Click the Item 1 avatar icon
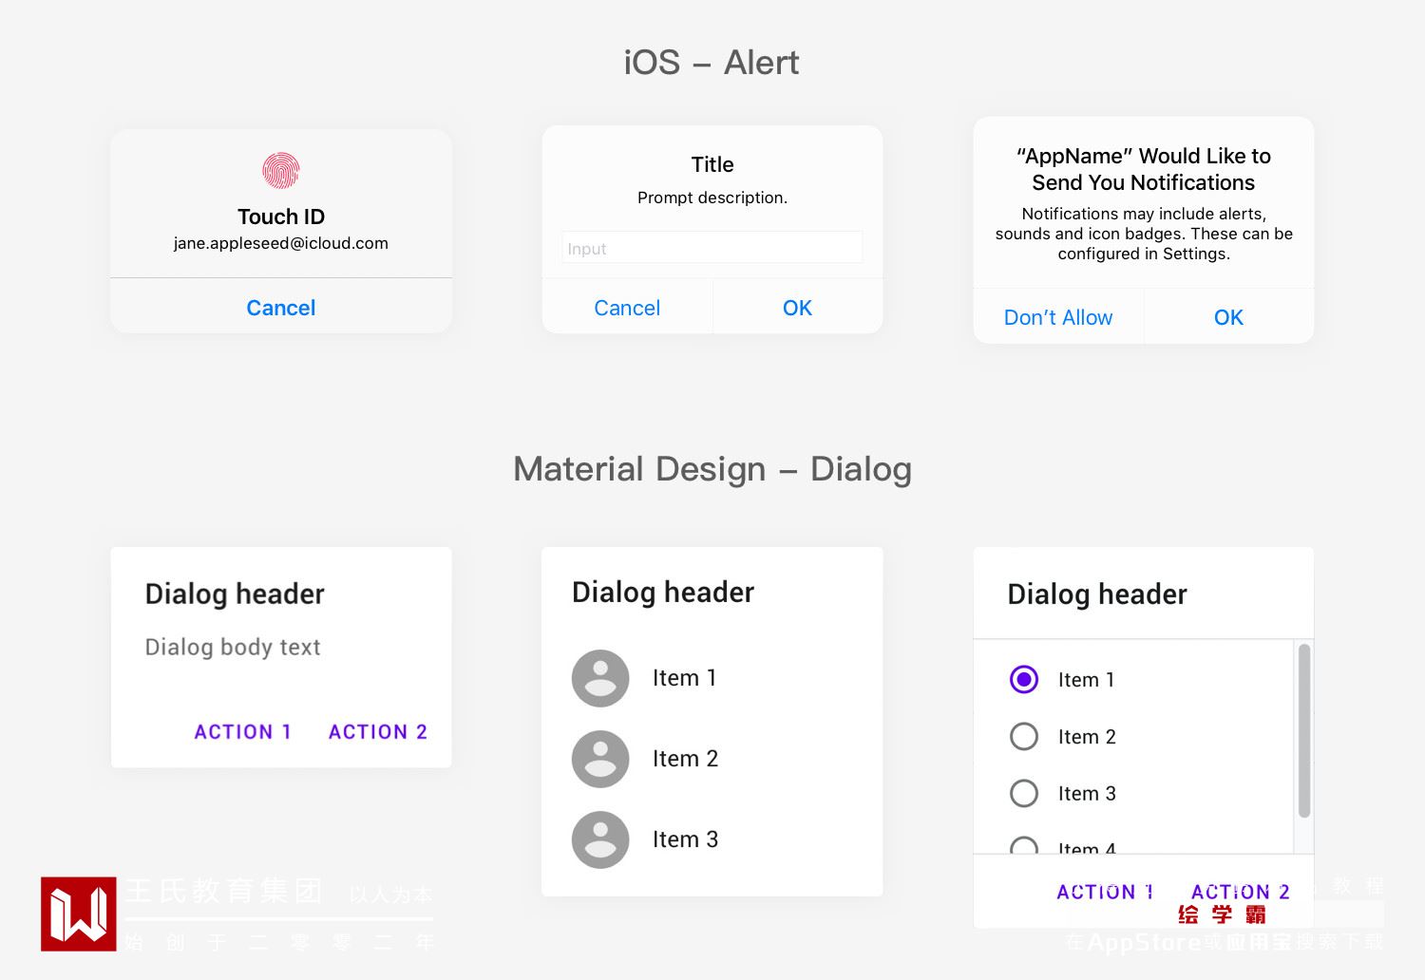This screenshot has width=1425, height=980. pyautogui.click(x=600, y=678)
